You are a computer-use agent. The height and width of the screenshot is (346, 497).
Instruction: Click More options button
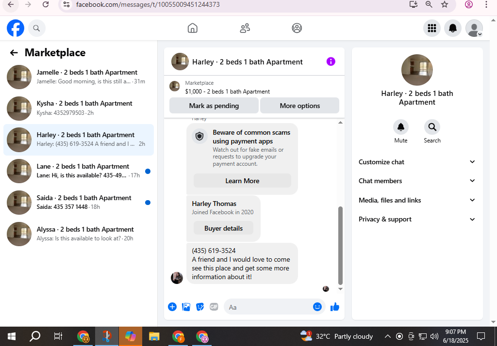(299, 106)
